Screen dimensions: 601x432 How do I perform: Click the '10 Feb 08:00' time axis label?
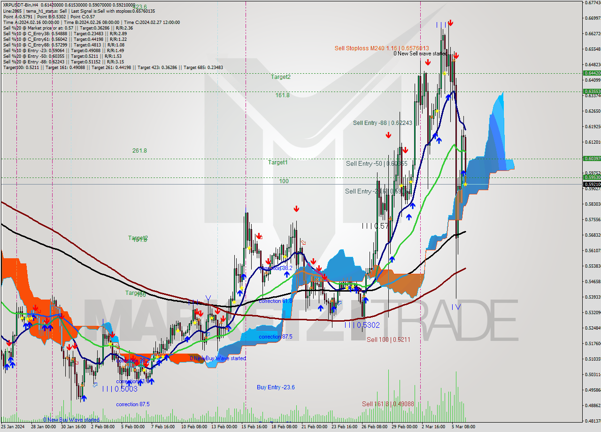click(194, 427)
